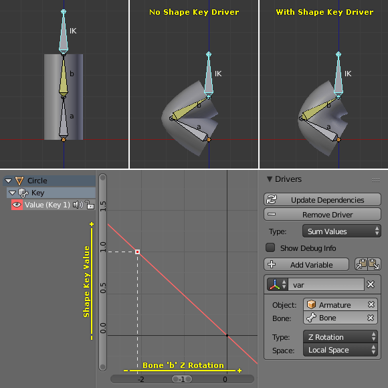Viewport: 388px width, 388px height.
Task: Open the Z Rotation type dropdown
Action: pos(341,336)
